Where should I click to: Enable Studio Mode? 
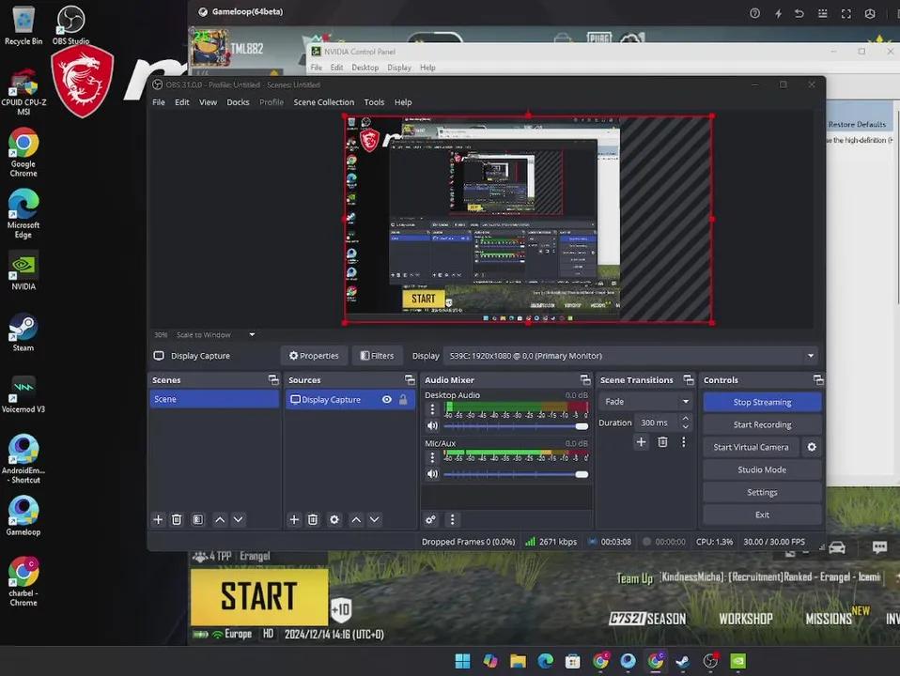point(762,469)
